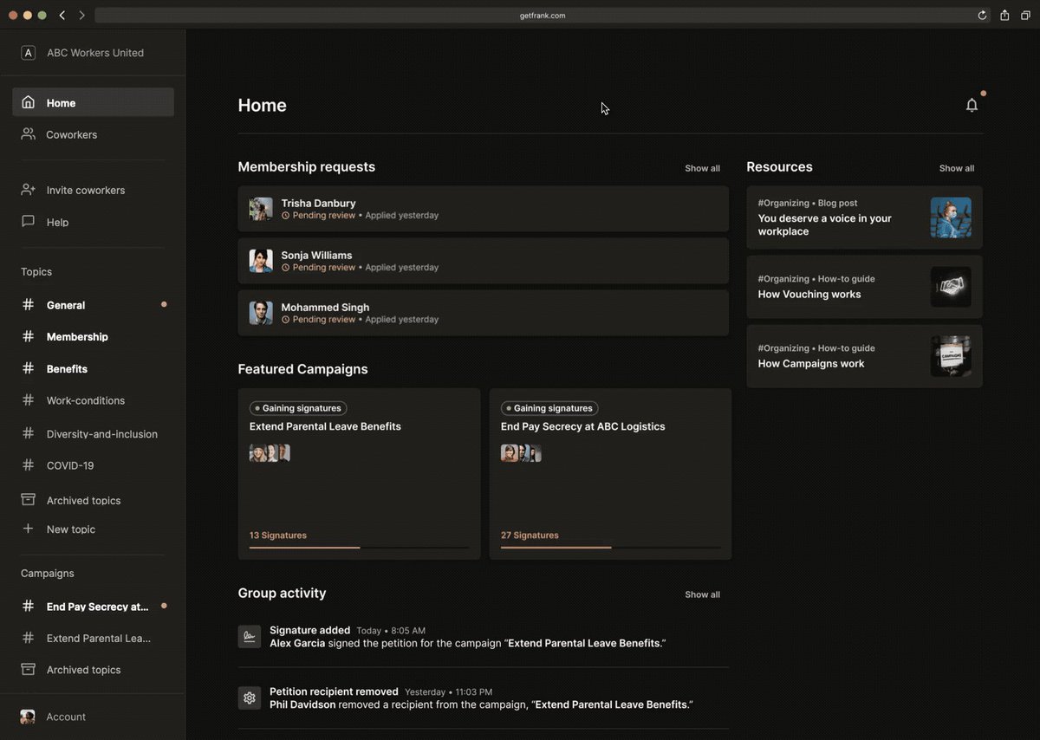Screen dimensions: 1040x740
Task: Open the browser tab overview icon
Action: (x=1025, y=16)
